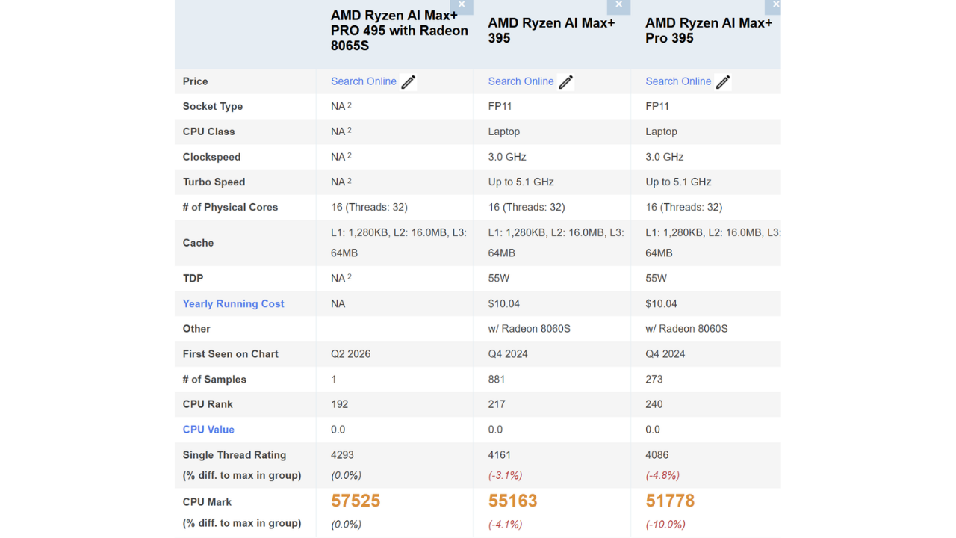The image size is (956, 538).
Task: Click CPU Rank value 217
Action: [497, 404]
